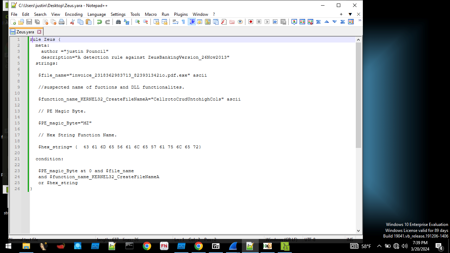The image size is (450, 253).
Task: Run macro multiple times icon
Action: pos(275,22)
